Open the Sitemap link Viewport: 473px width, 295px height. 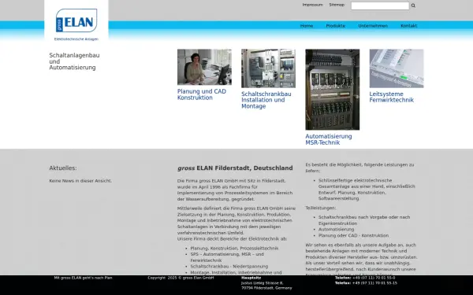click(337, 5)
